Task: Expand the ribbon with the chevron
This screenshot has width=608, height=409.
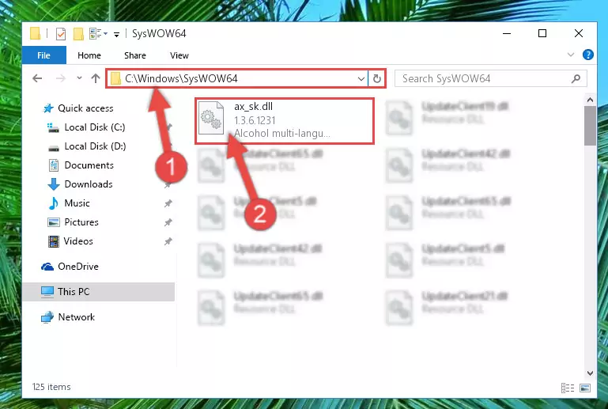Action: pyautogui.click(x=571, y=55)
